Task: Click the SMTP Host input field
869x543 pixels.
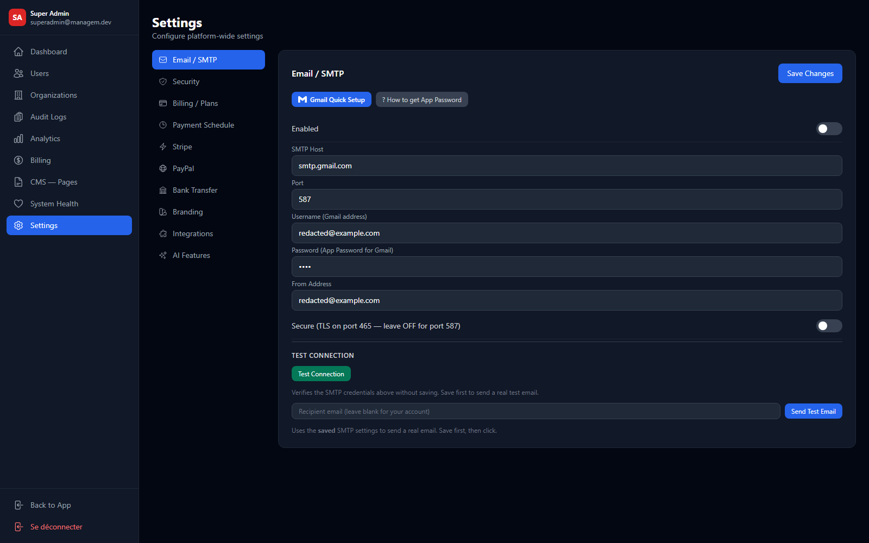Action: [566, 166]
